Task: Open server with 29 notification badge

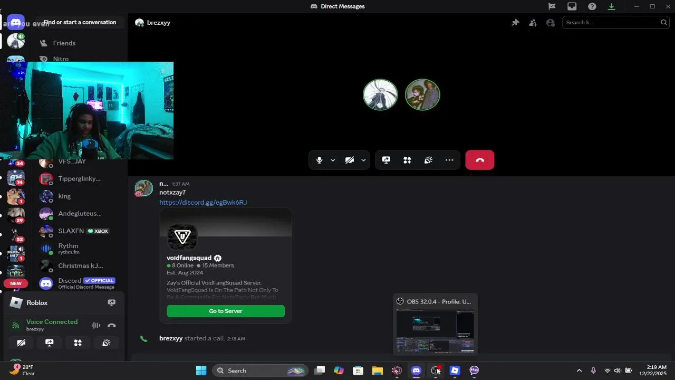Action: pyautogui.click(x=16, y=215)
